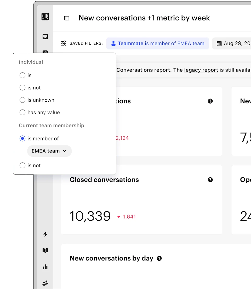Click help icon beside New conversations by day
Screen dimensions: 251x289
[x=159, y=258]
